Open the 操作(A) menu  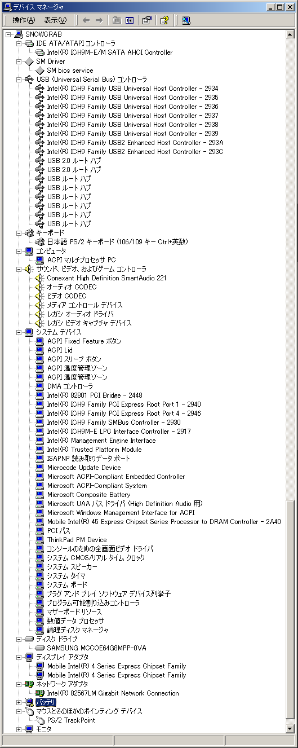pos(24,20)
